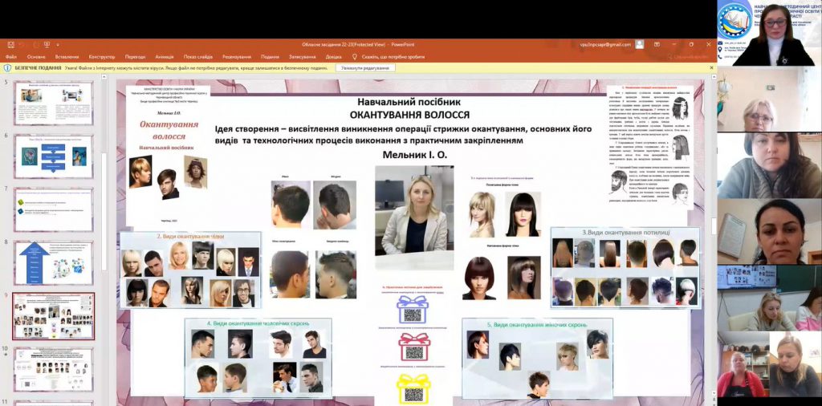Click the video tile of woman in gray sweater
The height and width of the screenshot is (406, 822).
770,165
